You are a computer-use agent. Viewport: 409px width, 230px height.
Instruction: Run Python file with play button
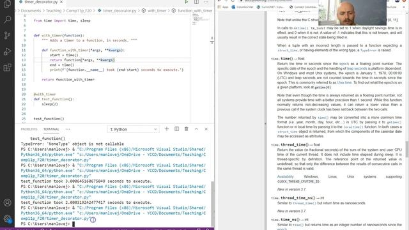[x=186, y=2]
